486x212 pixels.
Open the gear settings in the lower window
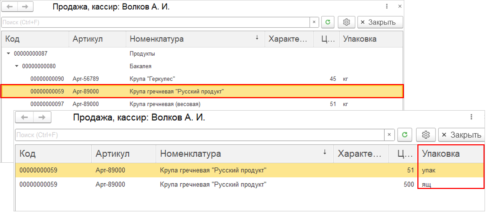tap(426, 135)
